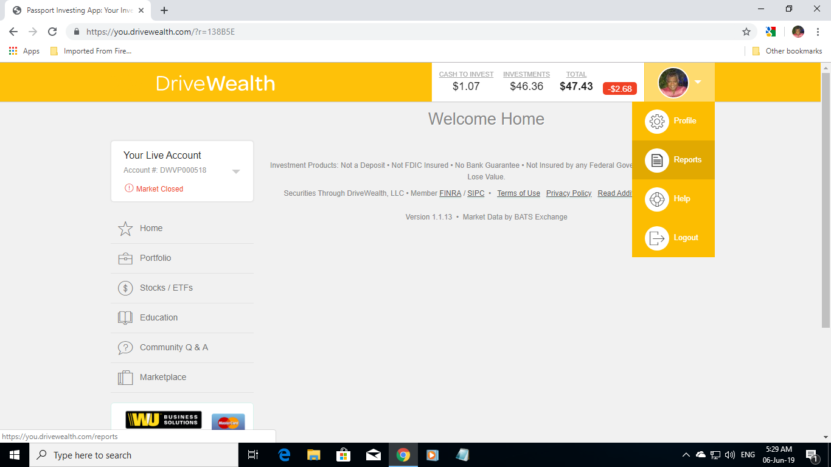Open File Explorer from the taskbar
The width and height of the screenshot is (831, 467).
[x=314, y=455]
